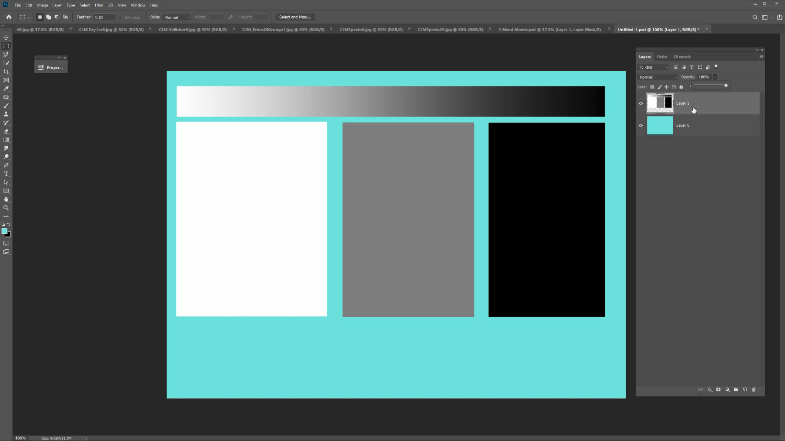785x441 pixels.
Task: Click the Select and Mask button
Action: (x=295, y=17)
